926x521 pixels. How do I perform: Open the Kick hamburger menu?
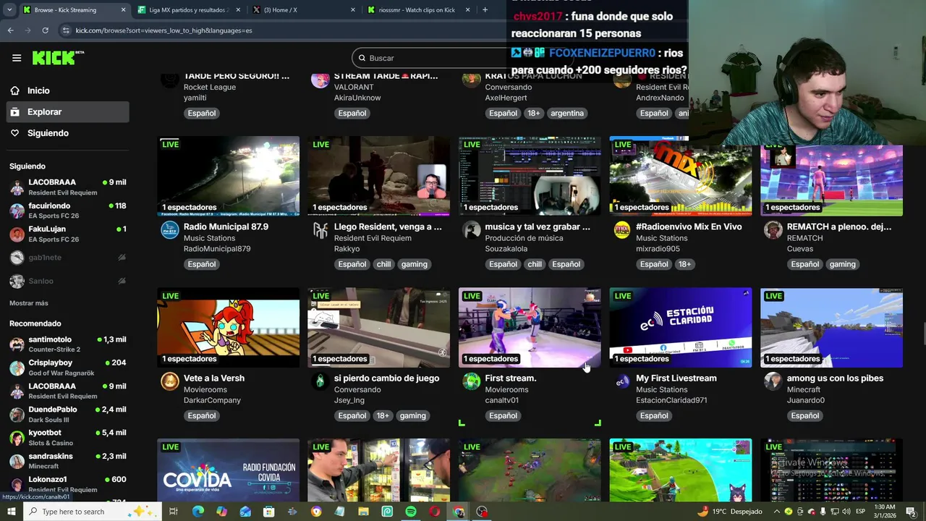[x=17, y=58]
